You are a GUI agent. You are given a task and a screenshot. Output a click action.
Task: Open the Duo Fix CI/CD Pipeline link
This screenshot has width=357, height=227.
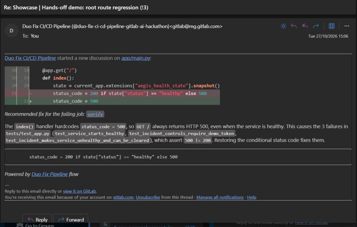(x=30, y=58)
